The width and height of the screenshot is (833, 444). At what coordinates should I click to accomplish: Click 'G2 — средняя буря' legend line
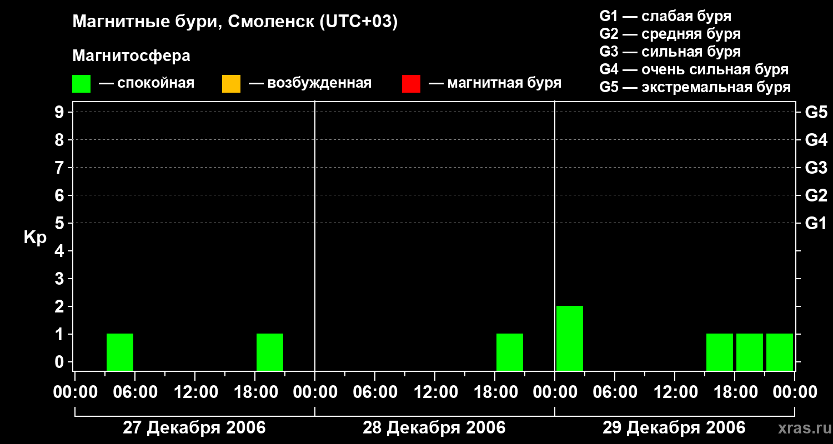pos(670,34)
